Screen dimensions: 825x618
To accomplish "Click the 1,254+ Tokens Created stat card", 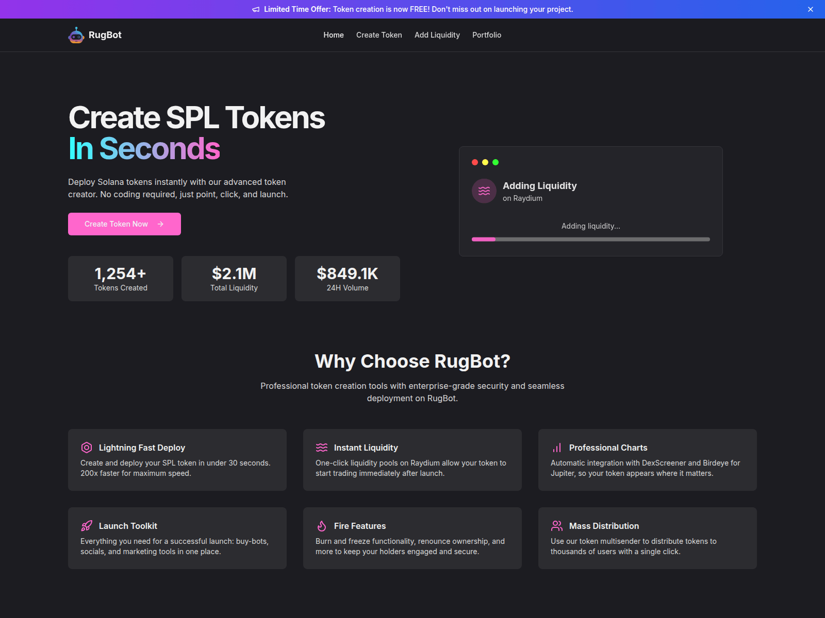I will click(121, 279).
